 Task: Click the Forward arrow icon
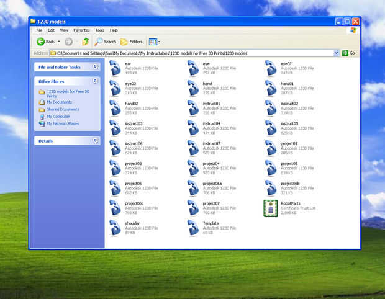68,42
